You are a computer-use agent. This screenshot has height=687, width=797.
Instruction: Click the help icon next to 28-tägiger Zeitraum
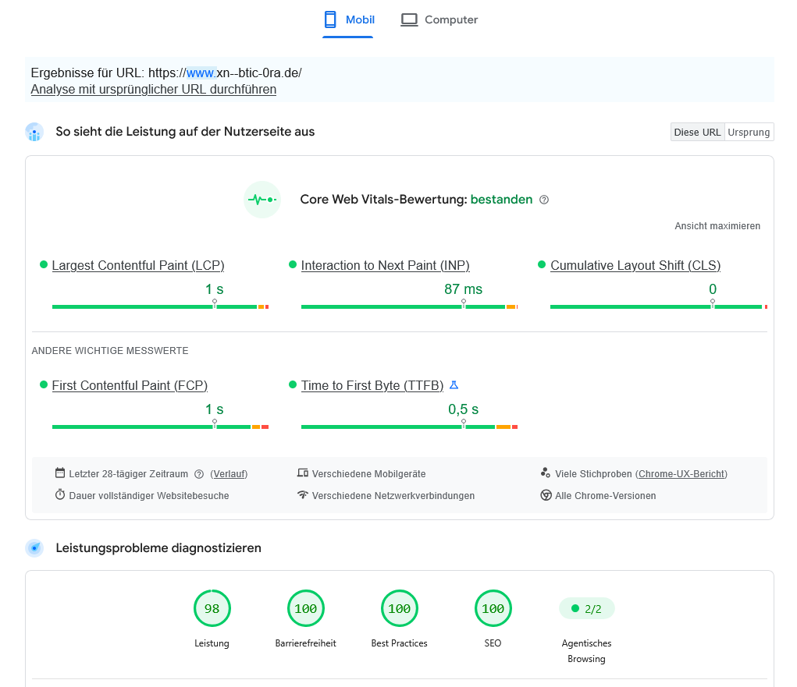point(199,474)
